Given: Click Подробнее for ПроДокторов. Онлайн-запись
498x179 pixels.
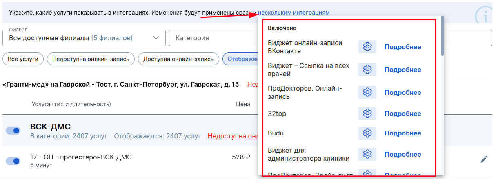Looking at the screenshot, I should (403, 92).
